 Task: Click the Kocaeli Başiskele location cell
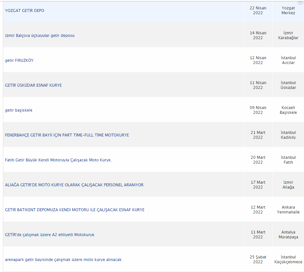(x=288, y=110)
